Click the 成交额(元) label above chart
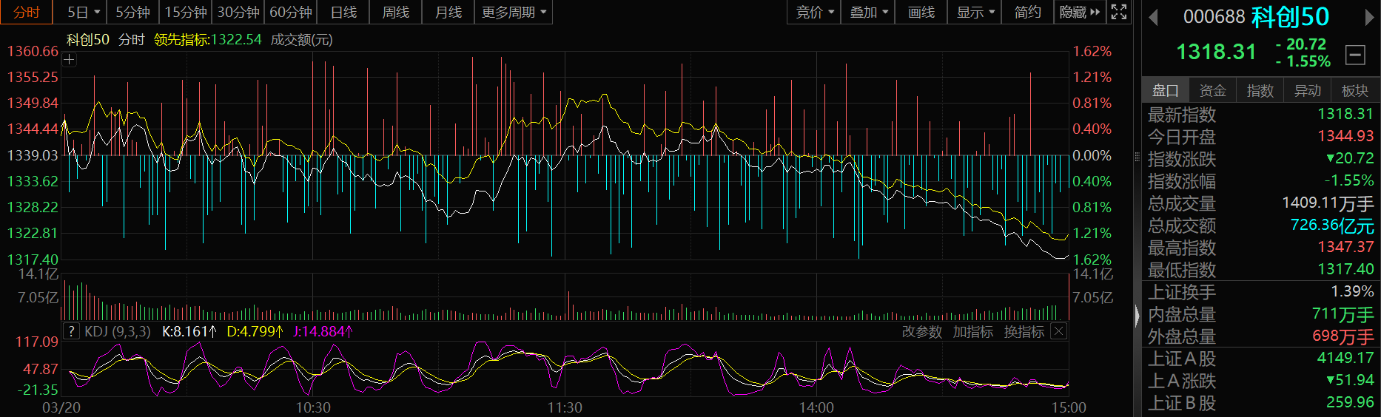 pyautogui.click(x=301, y=40)
